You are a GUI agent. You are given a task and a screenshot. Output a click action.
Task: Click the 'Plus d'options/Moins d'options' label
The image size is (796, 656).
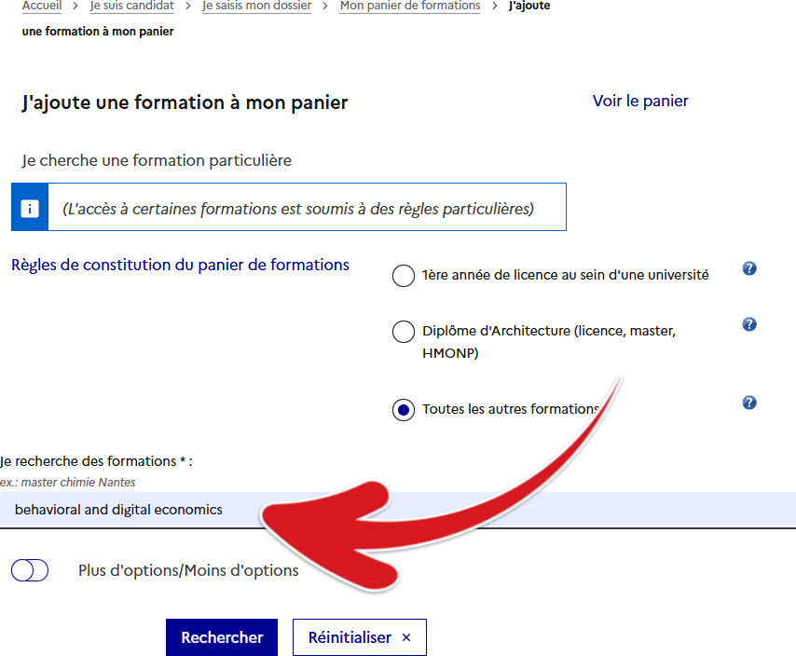[x=188, y=570]
